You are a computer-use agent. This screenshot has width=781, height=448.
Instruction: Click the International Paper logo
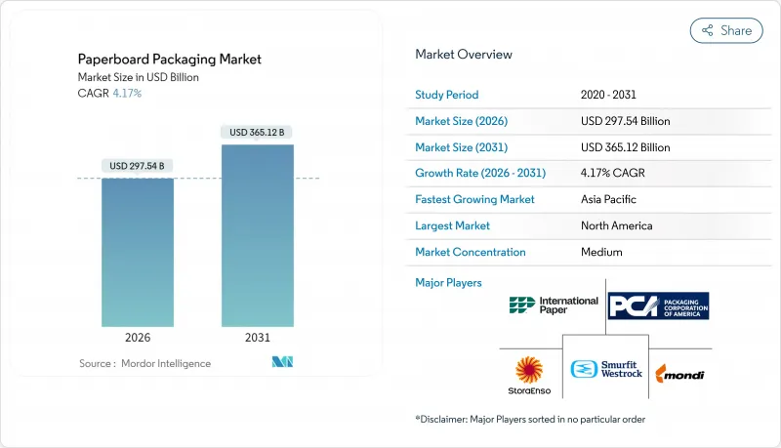(x=553, y=306)
